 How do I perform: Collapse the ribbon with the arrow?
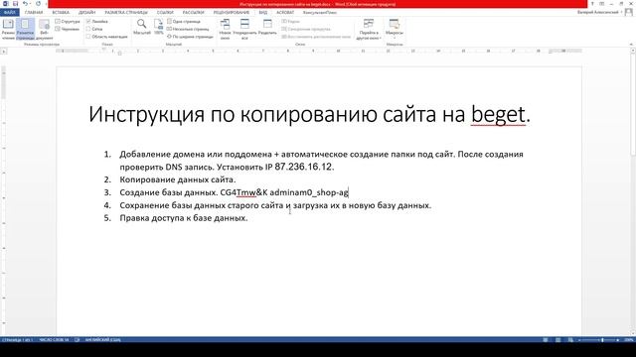point(631,44)
